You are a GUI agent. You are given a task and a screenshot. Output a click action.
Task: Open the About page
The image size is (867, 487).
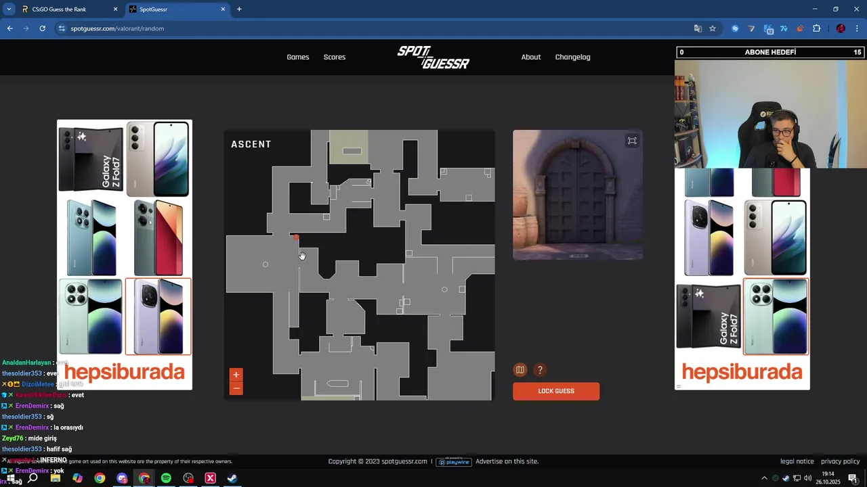[531, 57]
